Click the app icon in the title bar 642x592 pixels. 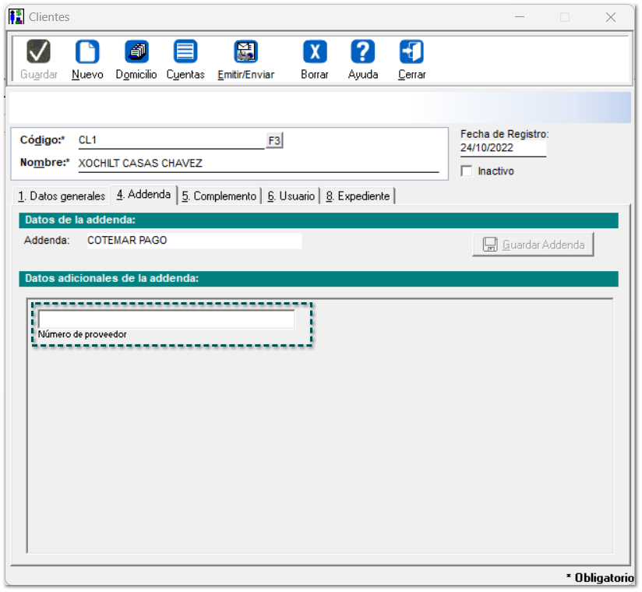click(x=16, y=16)
